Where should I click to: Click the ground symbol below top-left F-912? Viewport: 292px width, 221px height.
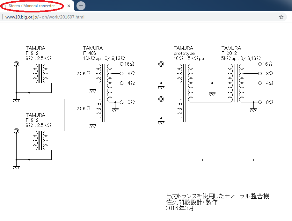tap(16, 101)
